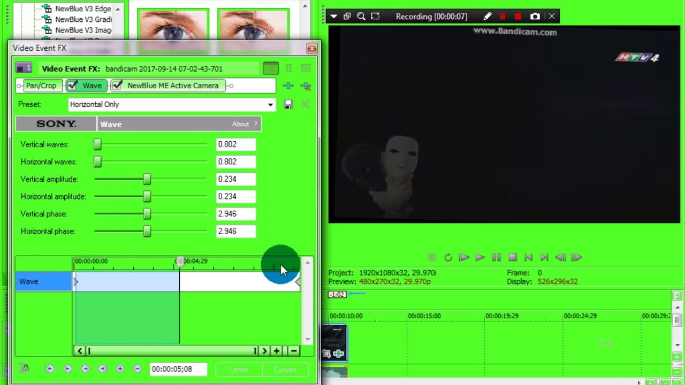Delete the preset with the X icon

click(306, 104)
